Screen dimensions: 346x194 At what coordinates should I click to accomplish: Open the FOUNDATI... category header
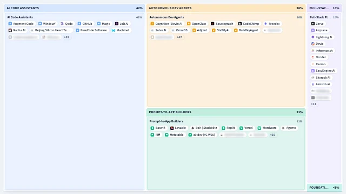point(324,188)
